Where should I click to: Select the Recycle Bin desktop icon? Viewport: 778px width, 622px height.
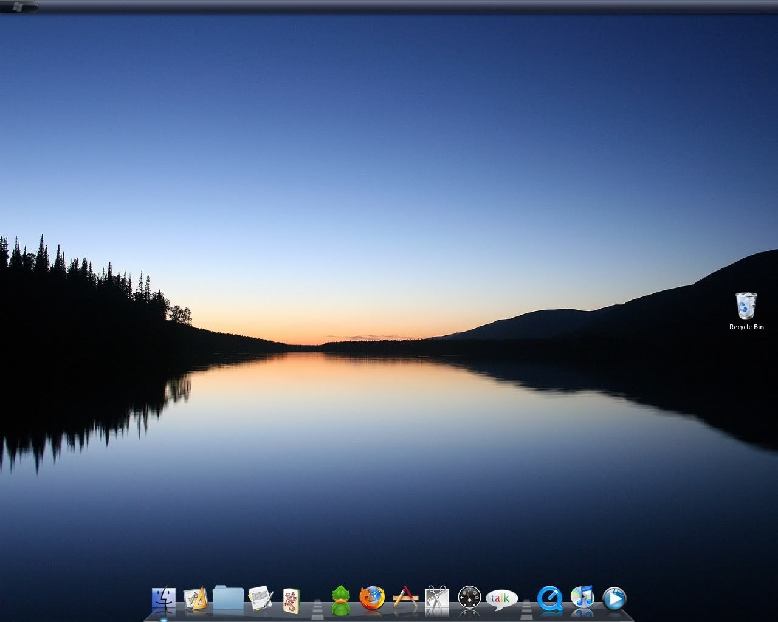746,306
